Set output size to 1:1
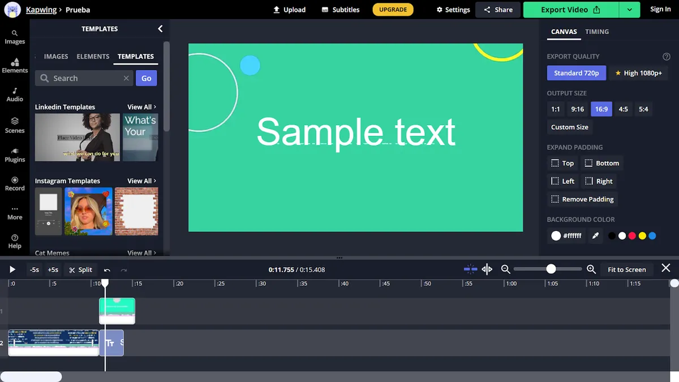Image resolution: width=679 pixels, height=382 pixels. click(x=556, y=109)
